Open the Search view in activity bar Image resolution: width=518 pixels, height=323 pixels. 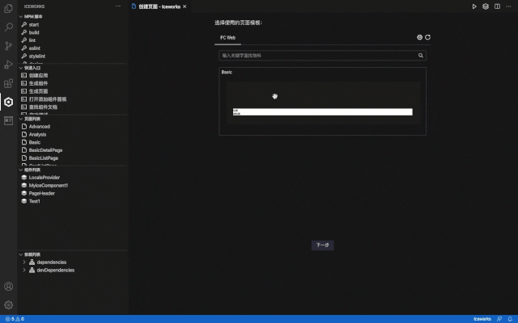pos(9,27)
